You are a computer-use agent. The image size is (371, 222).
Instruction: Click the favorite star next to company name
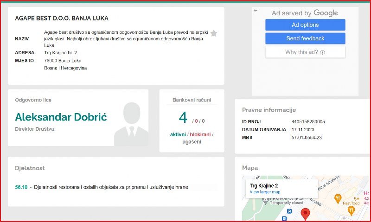[x=214, y=33]
